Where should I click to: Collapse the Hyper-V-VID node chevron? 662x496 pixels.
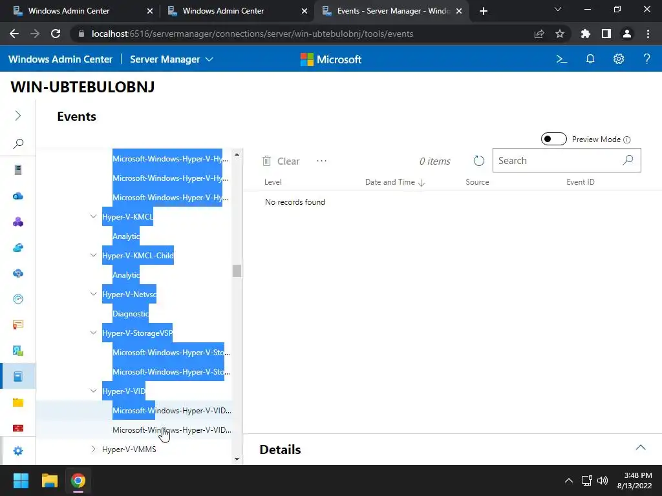click(x=93, y=391)
